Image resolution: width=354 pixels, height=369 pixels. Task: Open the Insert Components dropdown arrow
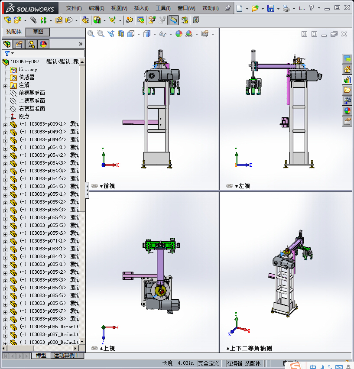(25, 20)
